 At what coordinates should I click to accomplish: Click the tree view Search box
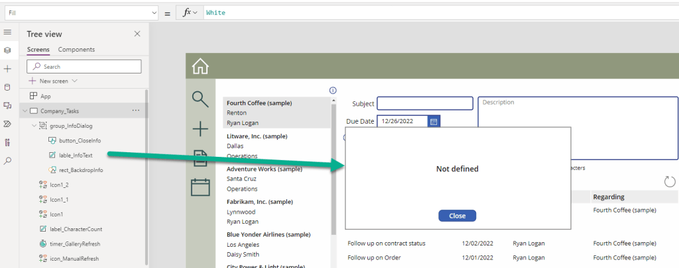tap(84, 67)
